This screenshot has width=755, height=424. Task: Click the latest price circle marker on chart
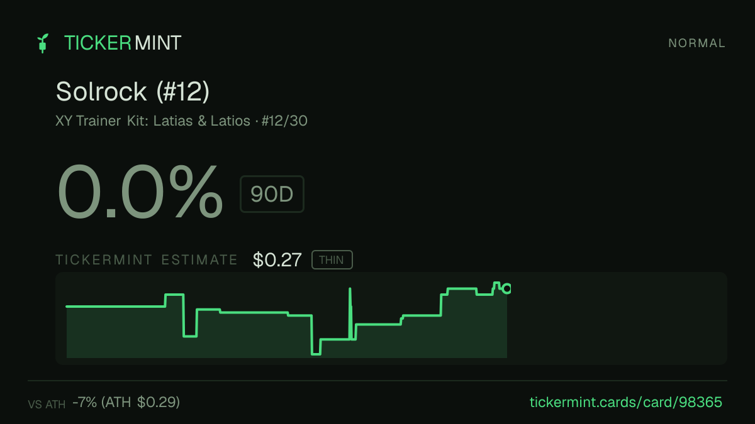coord(506,289)
